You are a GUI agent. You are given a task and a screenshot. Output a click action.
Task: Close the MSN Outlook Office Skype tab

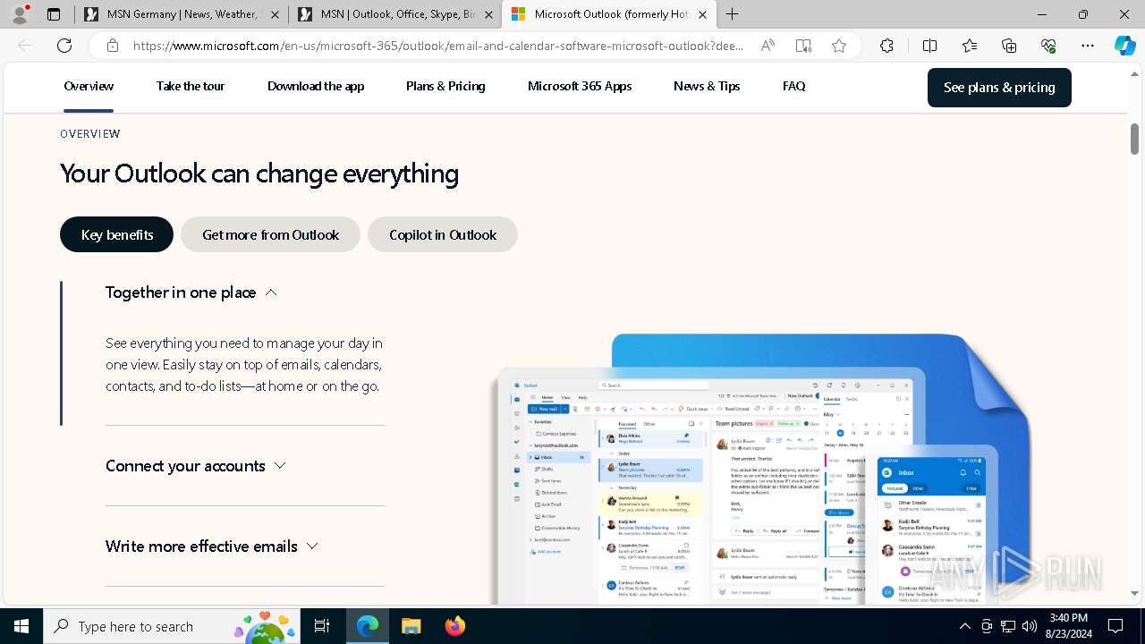[x=488, y=14]
